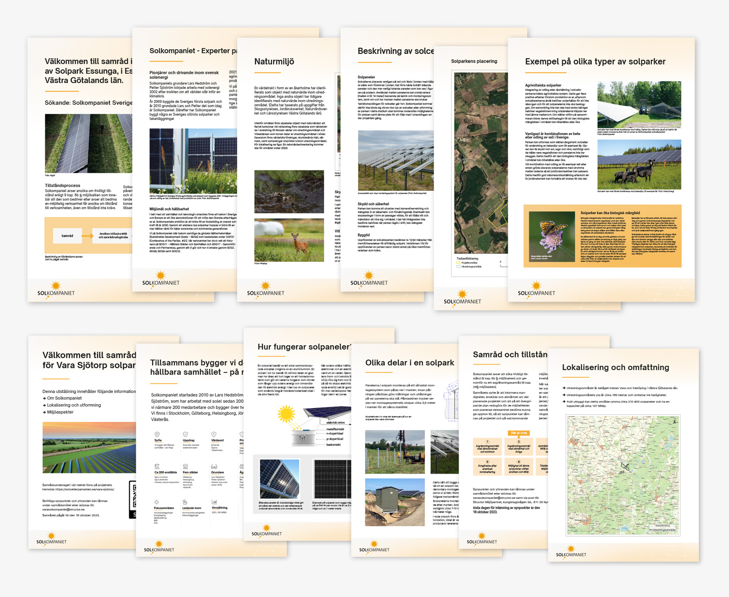Click the butterfly on flower photo
The image size is (729, 597).
tap(552, 237)
